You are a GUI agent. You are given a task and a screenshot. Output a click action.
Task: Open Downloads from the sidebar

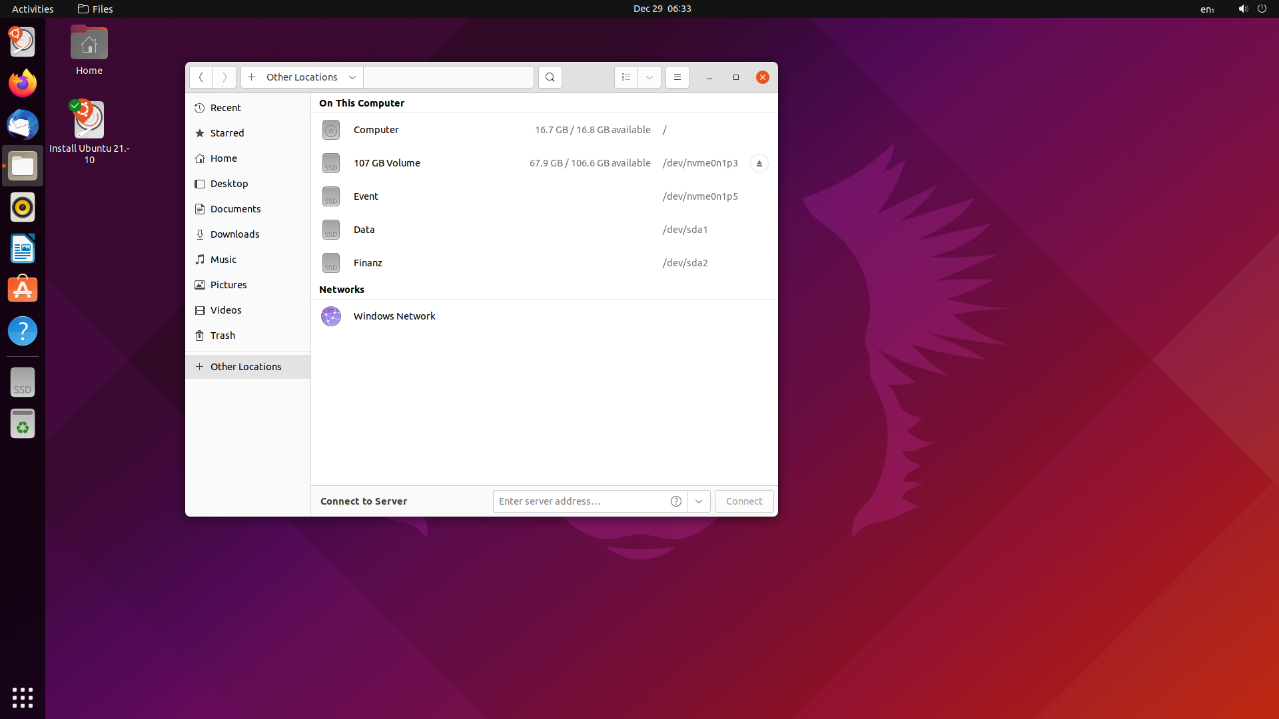pyautogui.click(x=234, y=234)
